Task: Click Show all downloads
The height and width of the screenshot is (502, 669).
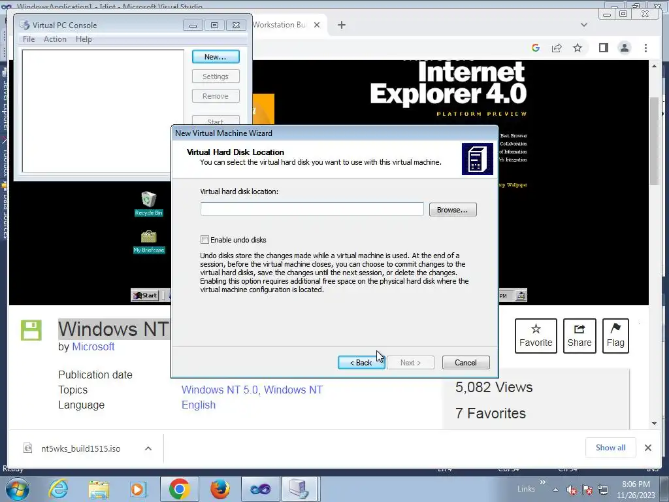Action: click(611, 448)
